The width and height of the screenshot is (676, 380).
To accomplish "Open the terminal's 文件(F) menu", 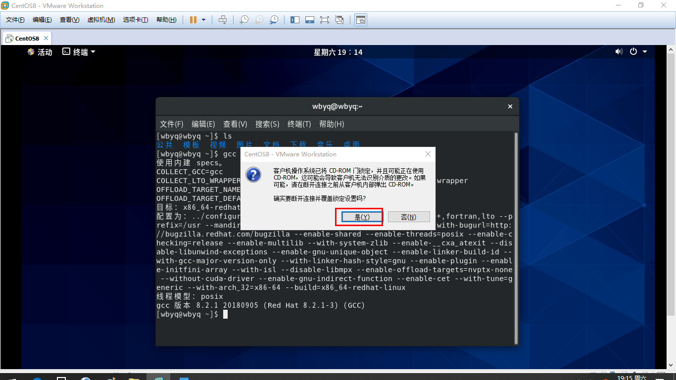I will tap(172, 124).
